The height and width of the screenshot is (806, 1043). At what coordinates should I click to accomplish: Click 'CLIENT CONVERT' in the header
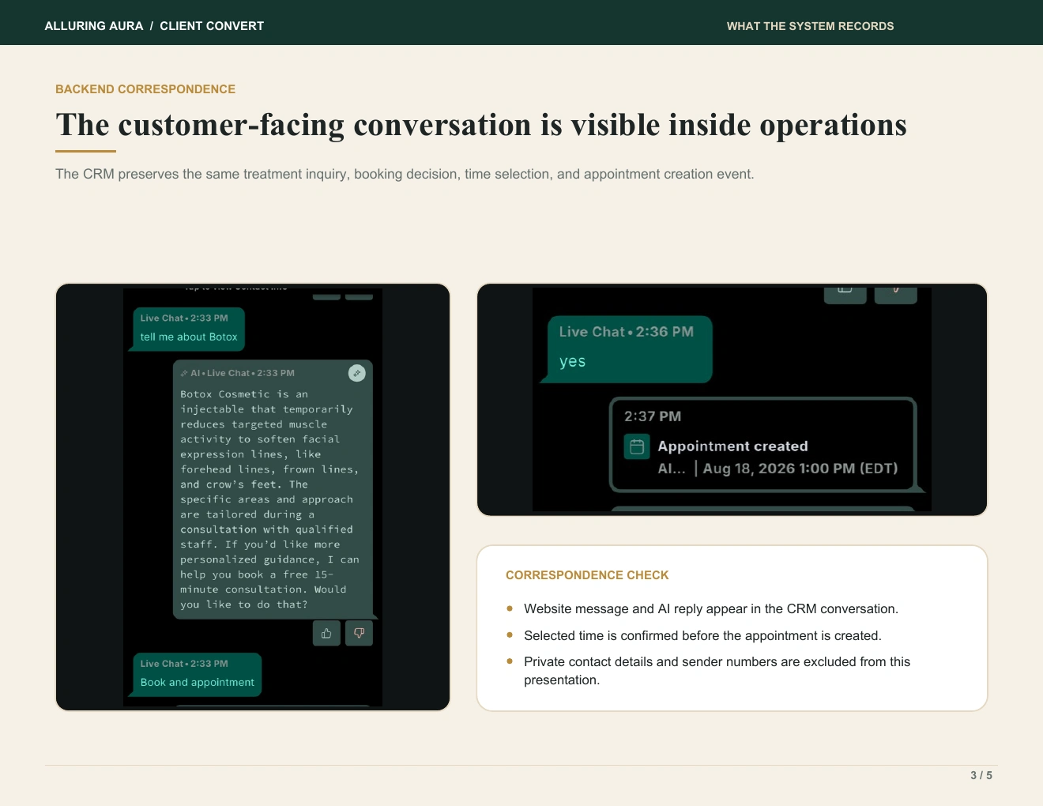(x=212, y=26)
